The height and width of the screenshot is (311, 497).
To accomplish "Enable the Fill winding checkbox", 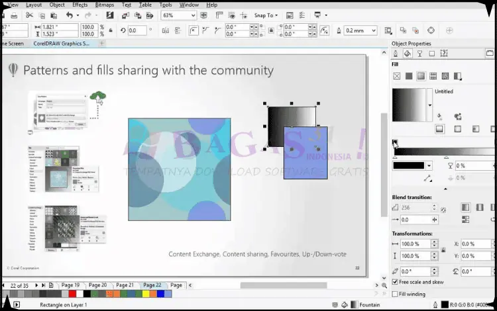I will tap(395, 294).
